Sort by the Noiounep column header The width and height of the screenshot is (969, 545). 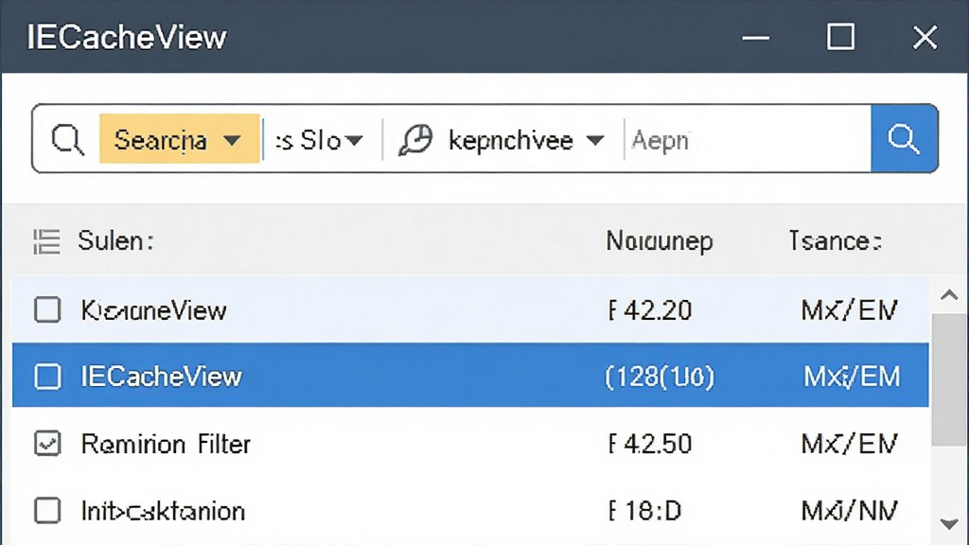tap(660, 241)
